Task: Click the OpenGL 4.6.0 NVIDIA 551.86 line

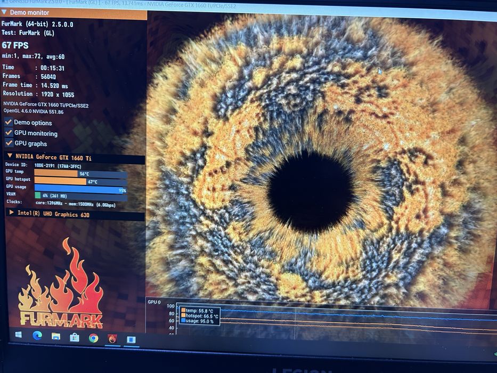Action: (x=33, y=111)
